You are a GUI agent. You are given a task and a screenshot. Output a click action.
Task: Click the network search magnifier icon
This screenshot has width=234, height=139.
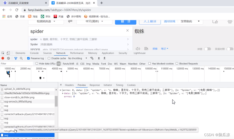tap(21, 58)
